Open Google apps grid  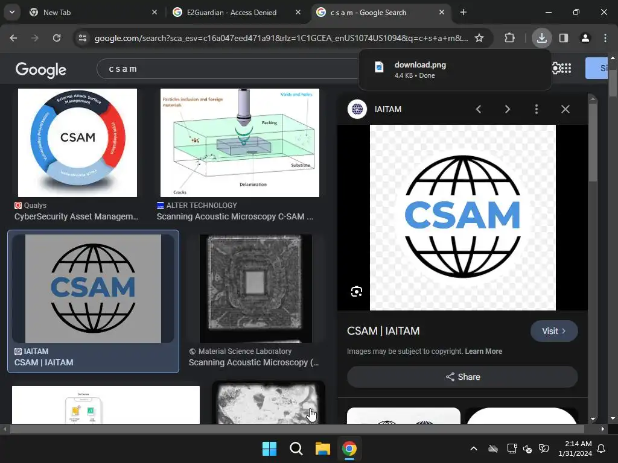(x=566, y=69)
